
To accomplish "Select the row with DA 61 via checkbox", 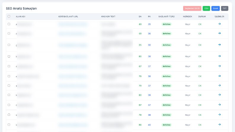I will [x=9, y=33].
